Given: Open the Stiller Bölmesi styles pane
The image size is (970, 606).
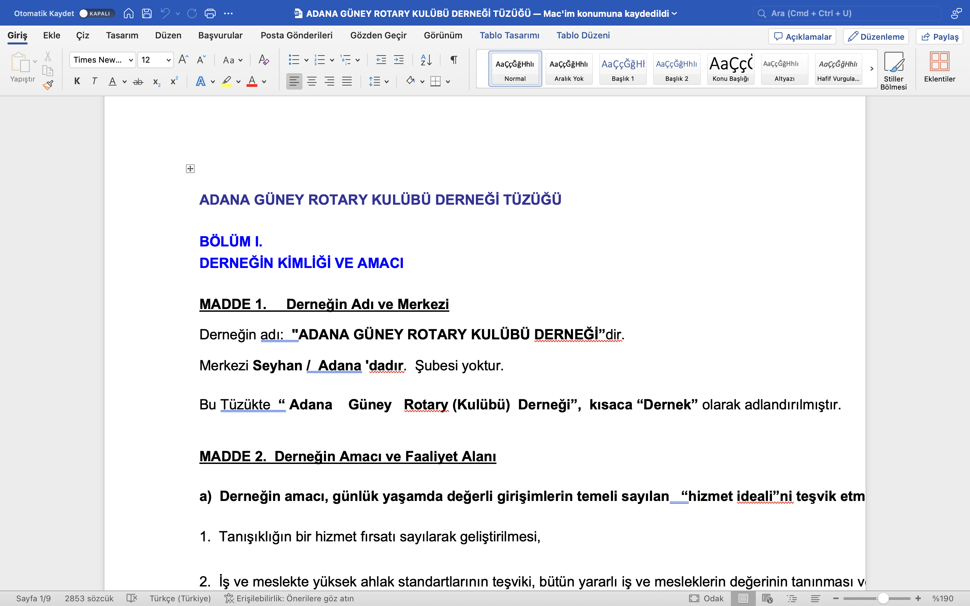Looking at the screenshot, I should pos(894,71).
